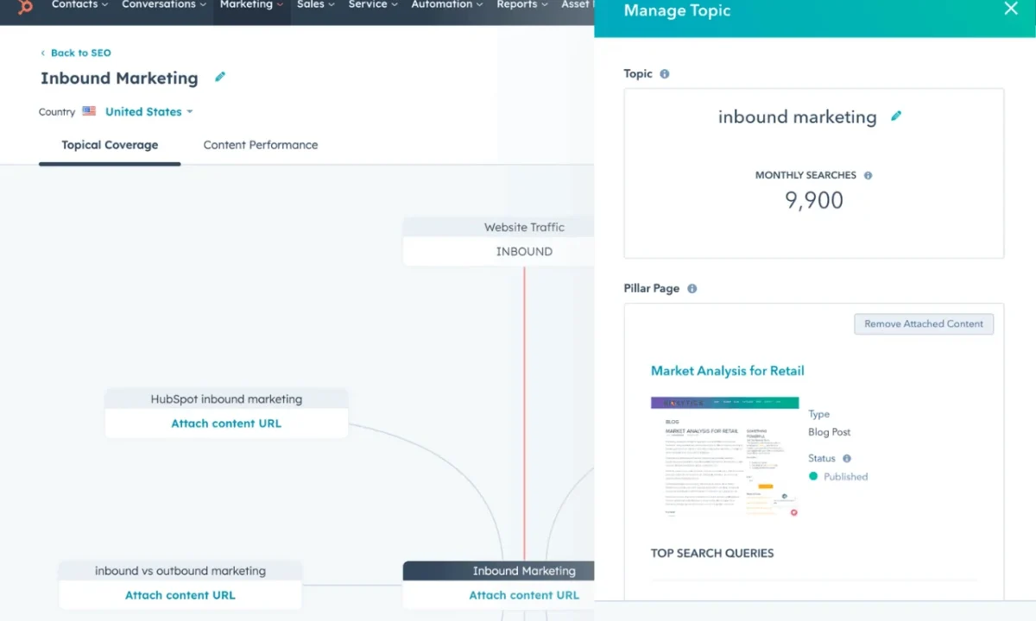
Task: Open the Reports menu
Action: 522,5
